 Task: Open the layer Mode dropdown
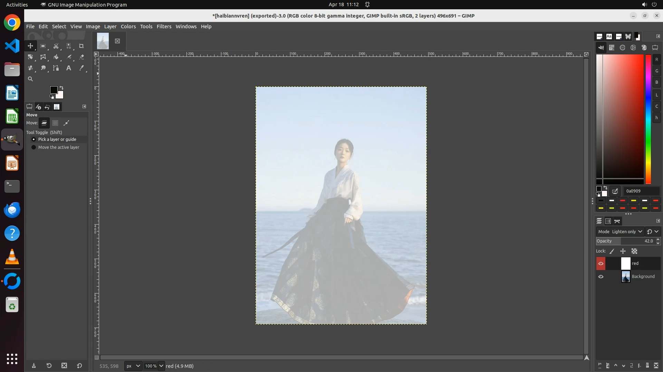627,232
